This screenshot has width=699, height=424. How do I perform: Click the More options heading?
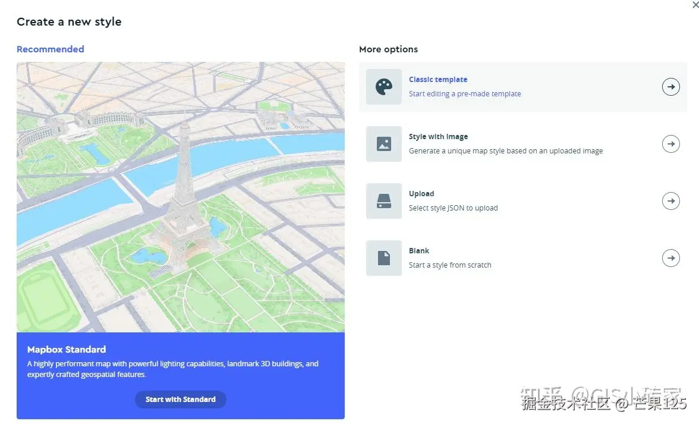[x=388, y=49]
